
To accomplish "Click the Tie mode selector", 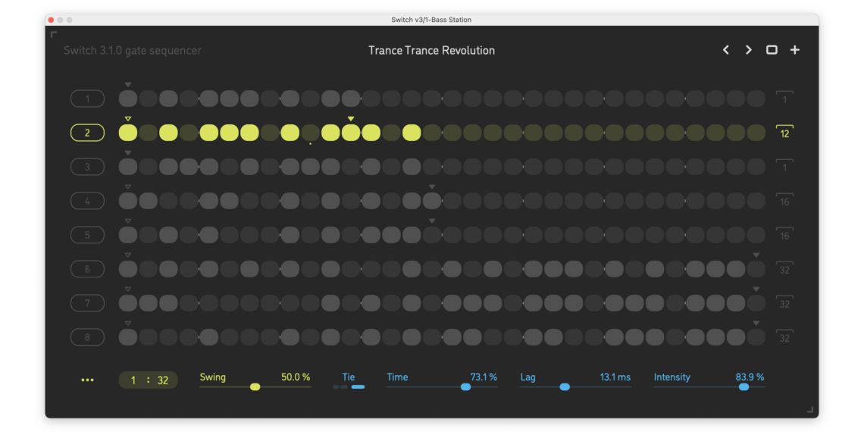I will [348, 387].
